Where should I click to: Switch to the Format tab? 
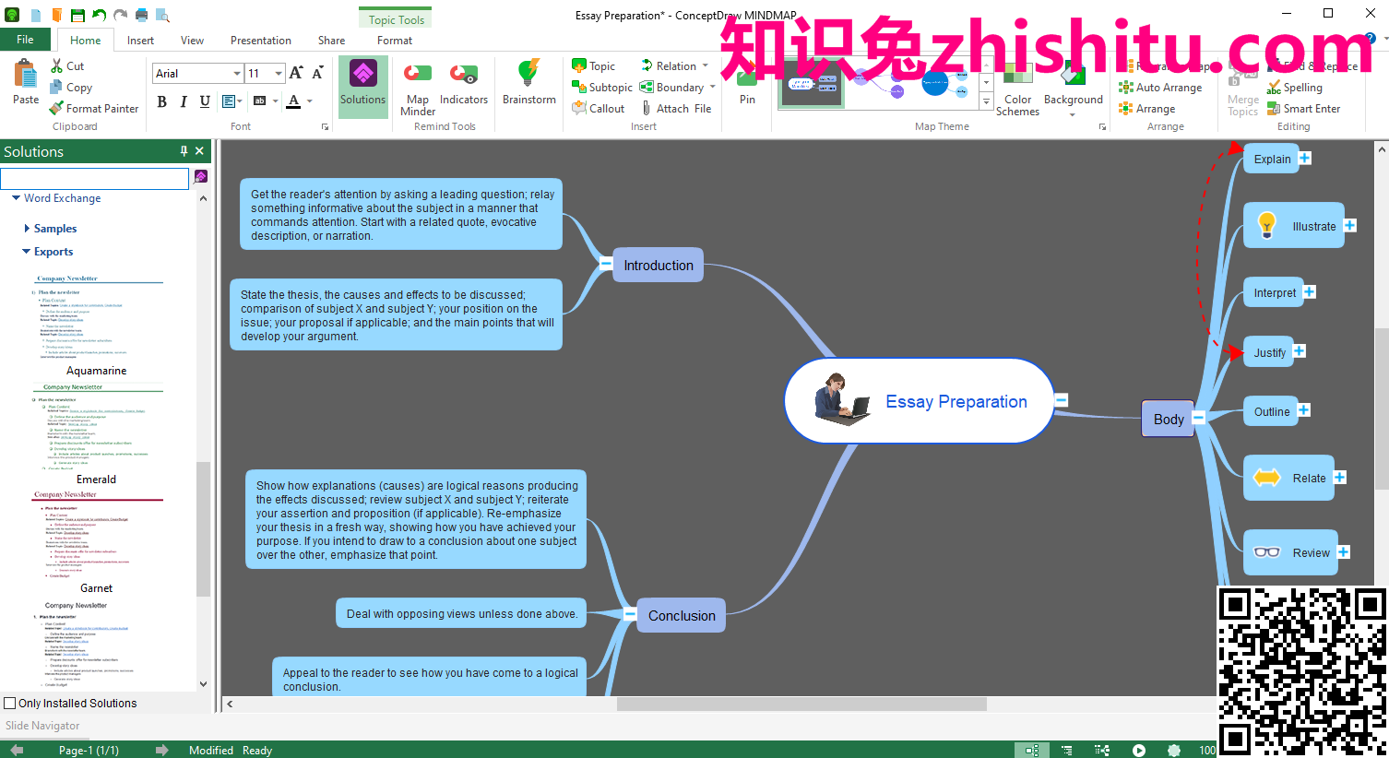point(395,40)
